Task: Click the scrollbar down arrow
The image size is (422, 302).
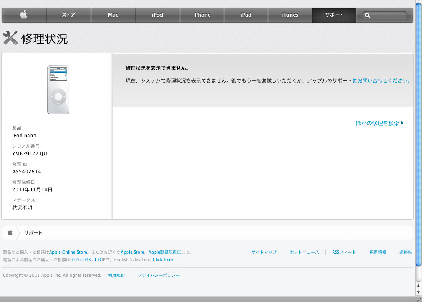Action: click(418, 292)
